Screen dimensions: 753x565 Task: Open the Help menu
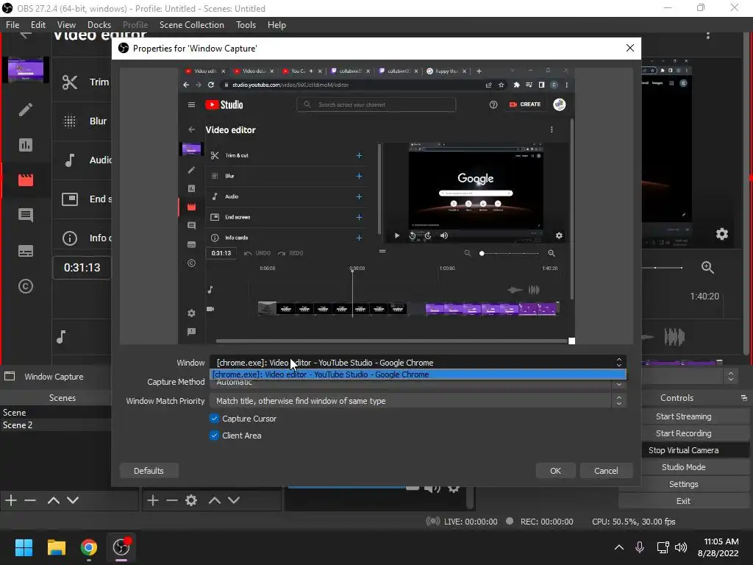pyautogui.click(x=276, y=24)
